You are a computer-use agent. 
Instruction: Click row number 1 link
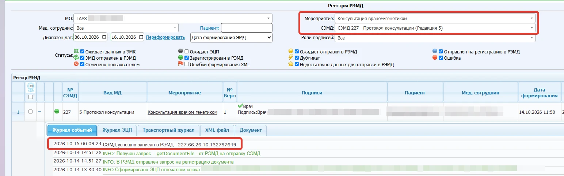18,112
